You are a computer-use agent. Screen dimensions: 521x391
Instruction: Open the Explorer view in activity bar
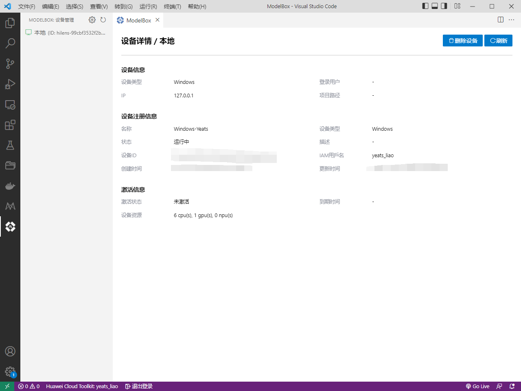[10, 23]
